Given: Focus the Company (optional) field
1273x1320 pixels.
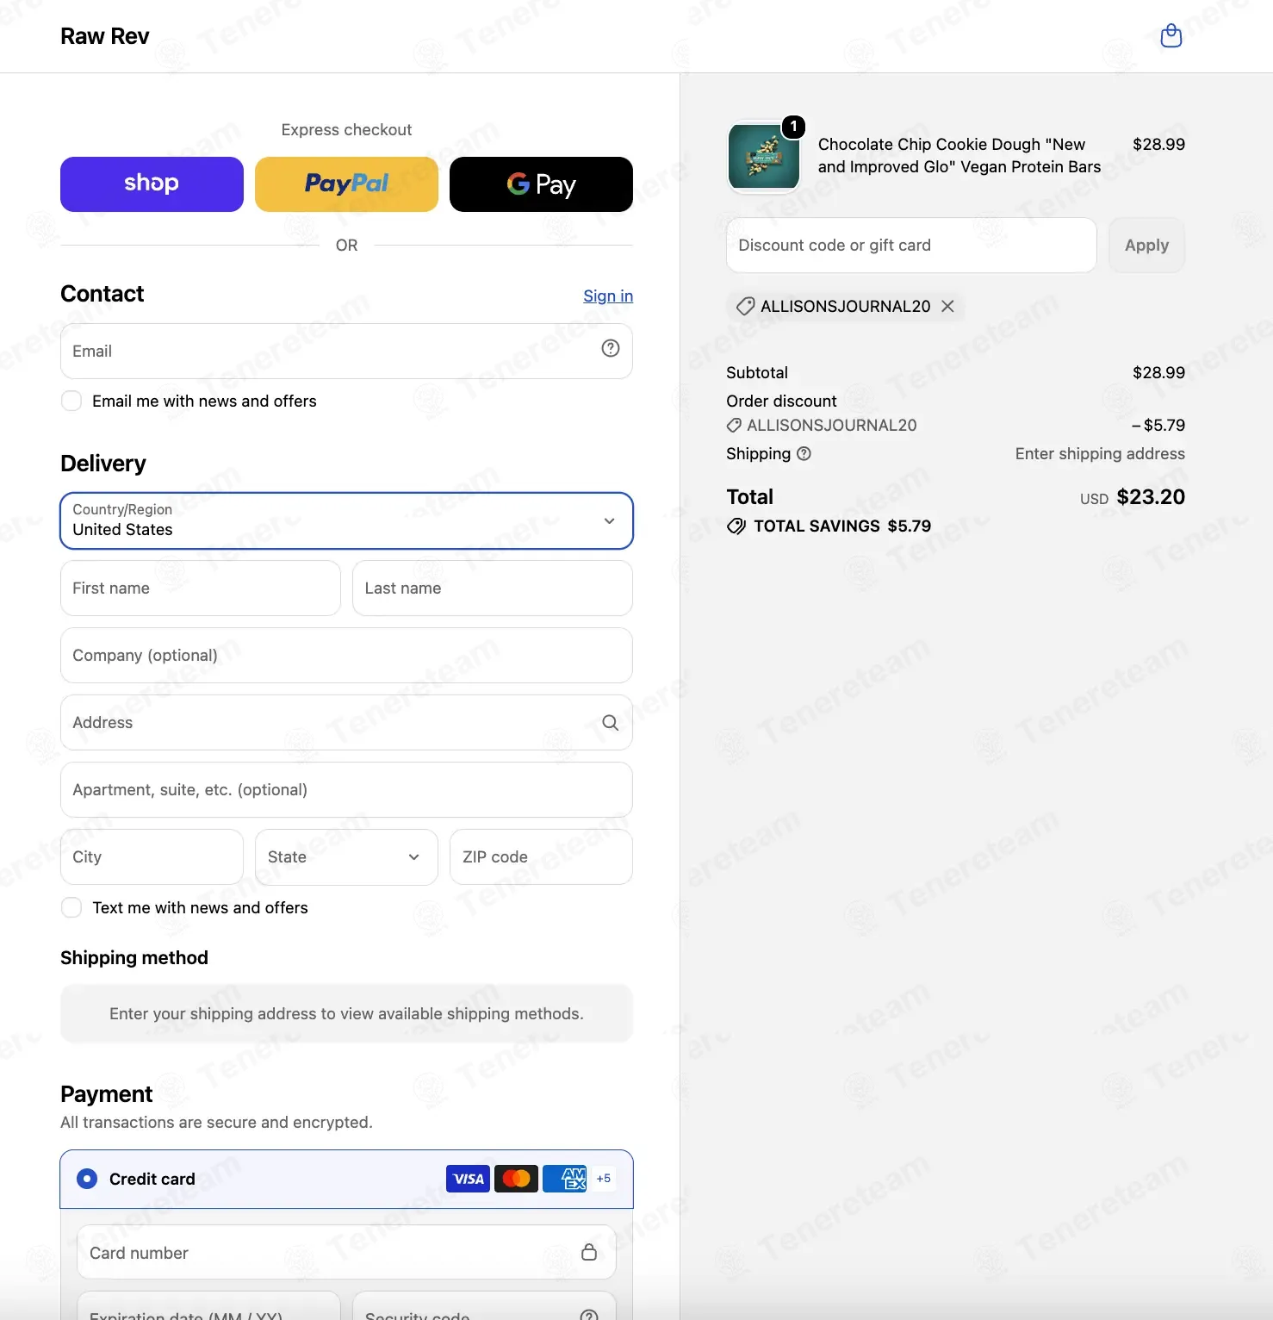Looking at the screenshot, I should pos(346,656).
